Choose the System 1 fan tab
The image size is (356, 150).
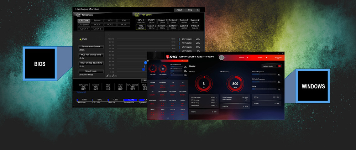click(162, 21)
